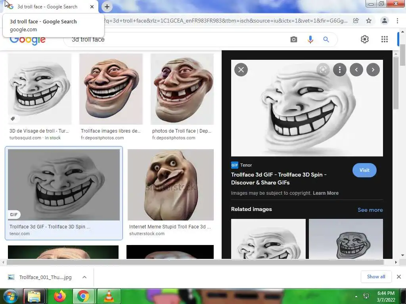Click See more related images
406x304 pixels.
coord(370,210)
